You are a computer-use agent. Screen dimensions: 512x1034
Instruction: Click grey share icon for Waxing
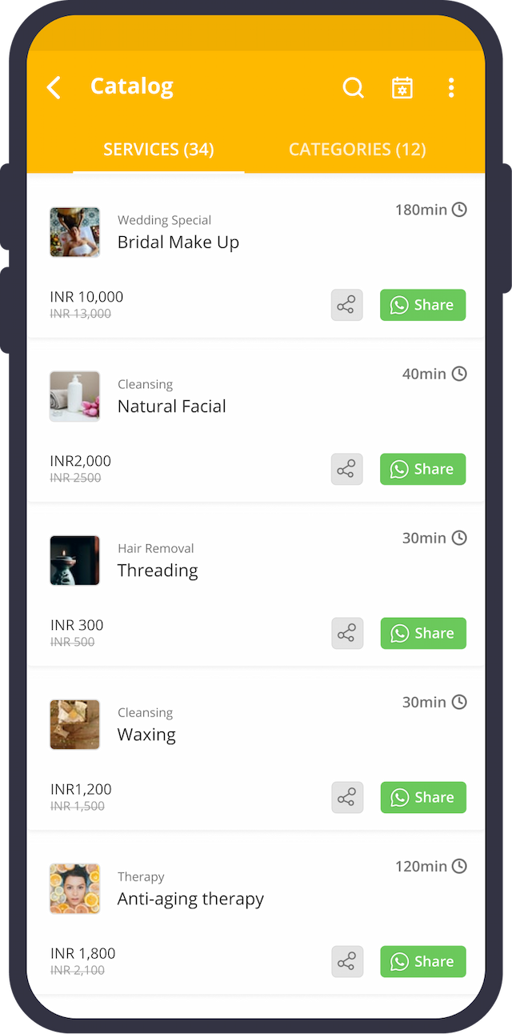(x=347, y=797)
